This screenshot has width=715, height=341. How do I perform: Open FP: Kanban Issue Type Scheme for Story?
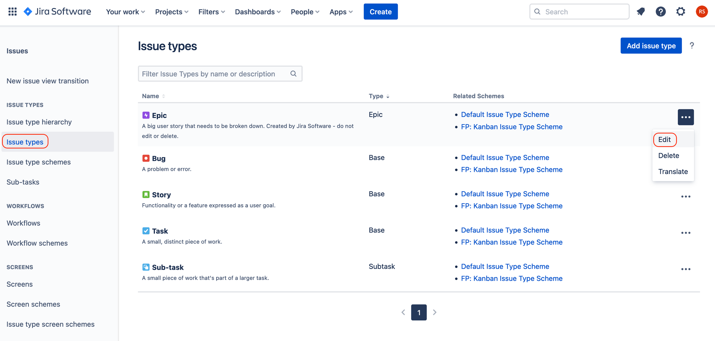512,206
